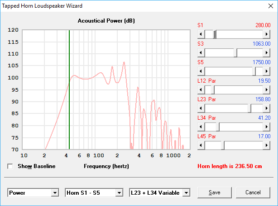Click the L45 Par label

tap(206, 136)
